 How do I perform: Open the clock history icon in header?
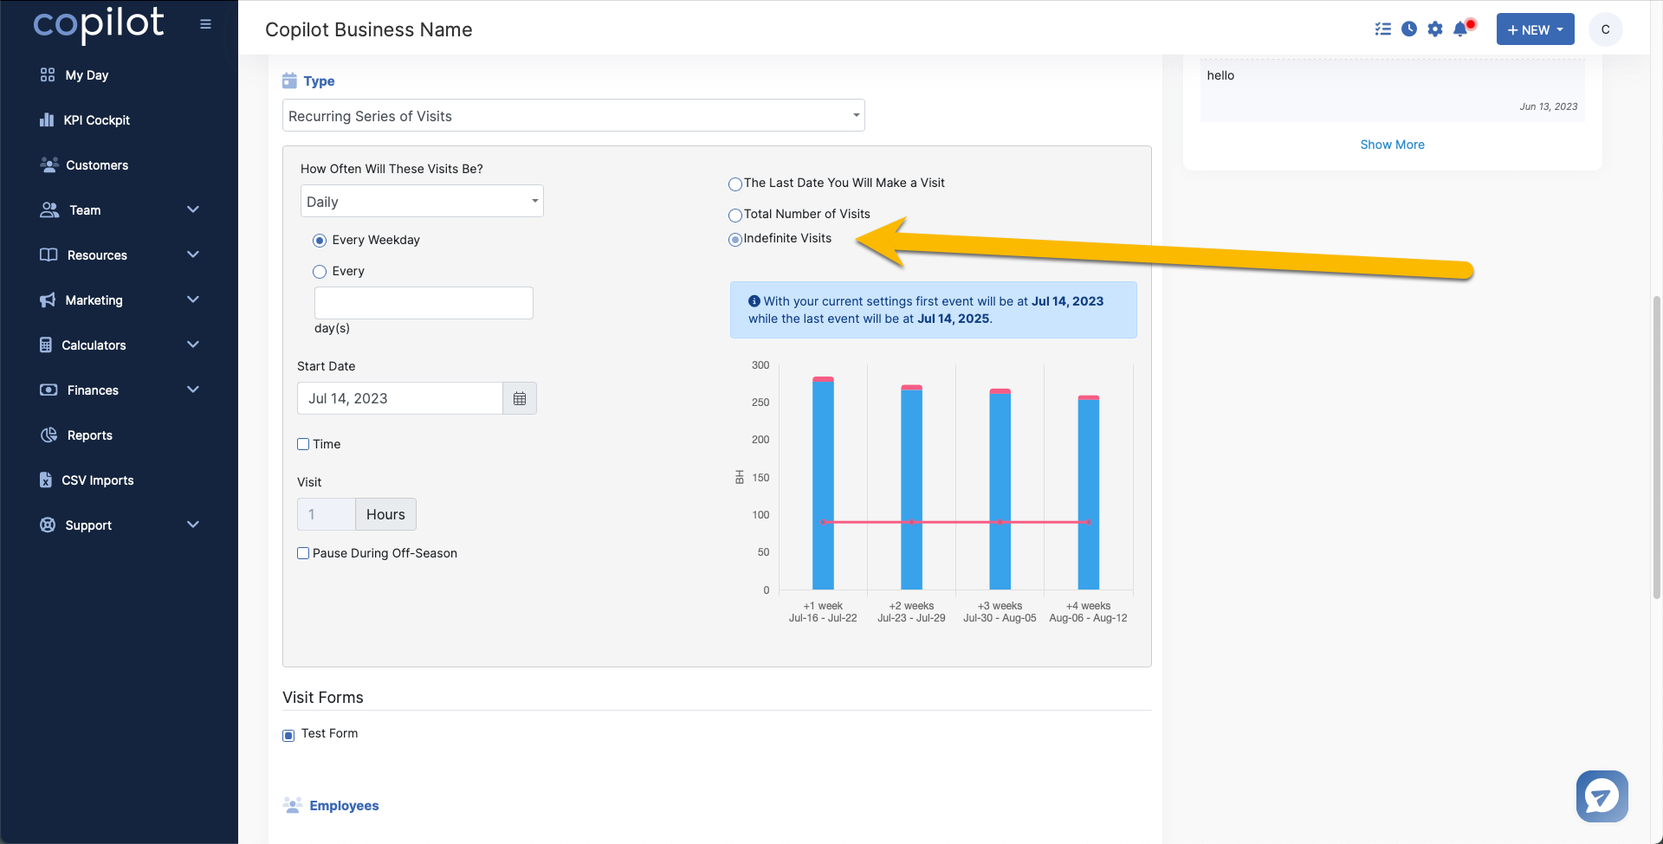coord(1409,29)
